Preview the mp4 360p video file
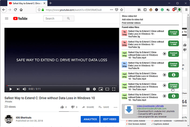 165,54
